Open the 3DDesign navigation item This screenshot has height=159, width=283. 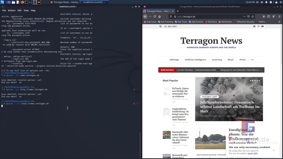tap(174, 60)
